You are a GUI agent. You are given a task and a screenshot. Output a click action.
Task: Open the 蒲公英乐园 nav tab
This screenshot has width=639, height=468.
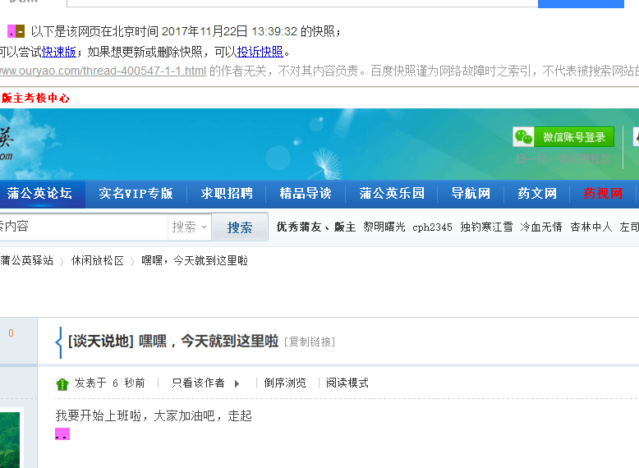(392, 194)
